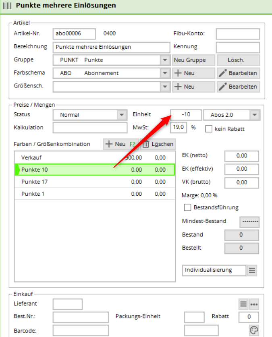Click the trash Löschen button above the list
The image size is (272, 337).
point(158,144)
